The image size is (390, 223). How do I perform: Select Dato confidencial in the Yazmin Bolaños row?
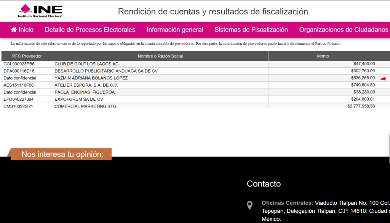[20, 78]
